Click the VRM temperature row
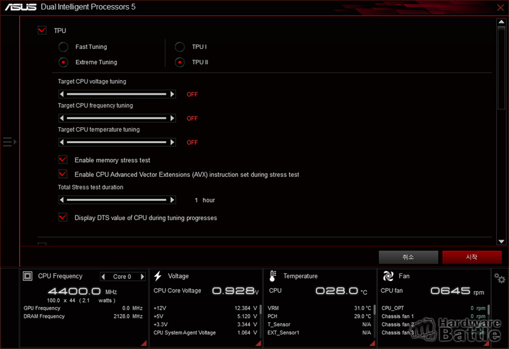 tap(319, 308)
